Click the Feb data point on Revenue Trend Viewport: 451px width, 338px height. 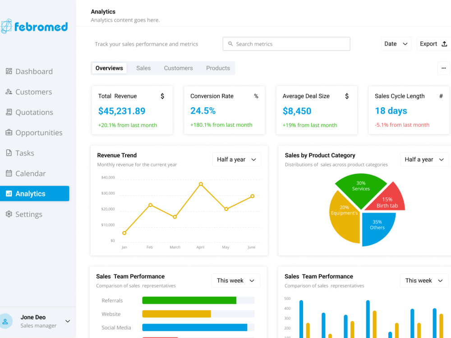(150, 205)
